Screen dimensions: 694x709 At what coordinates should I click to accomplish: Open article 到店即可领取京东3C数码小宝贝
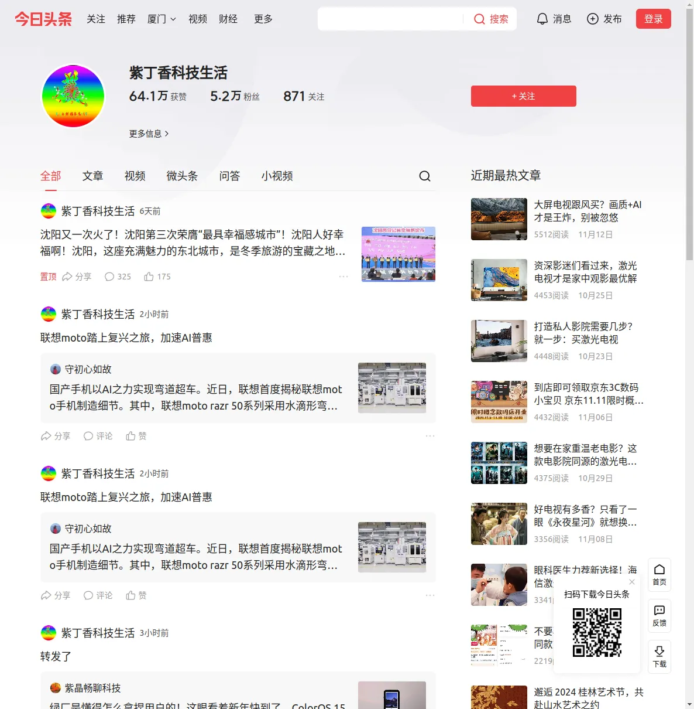point(589,394)
